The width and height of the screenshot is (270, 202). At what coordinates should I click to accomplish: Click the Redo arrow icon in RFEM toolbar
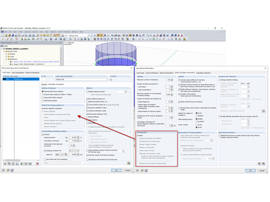pyautogui.click(x=33, y=35)
